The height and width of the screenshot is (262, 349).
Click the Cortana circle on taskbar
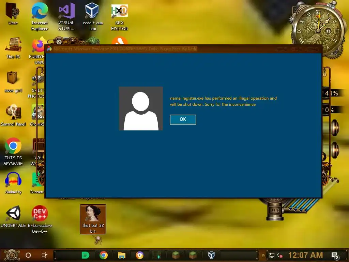pos(28,255)
